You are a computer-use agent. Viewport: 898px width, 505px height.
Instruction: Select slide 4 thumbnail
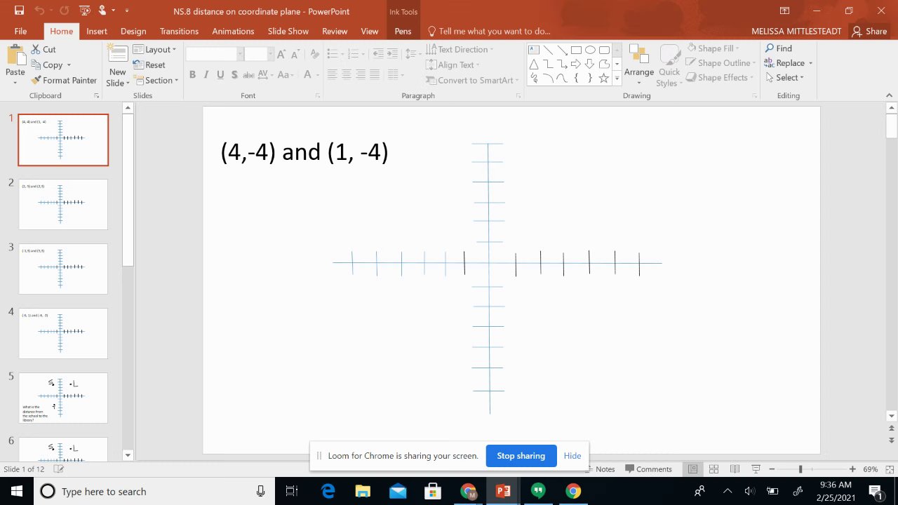[63, 333]
